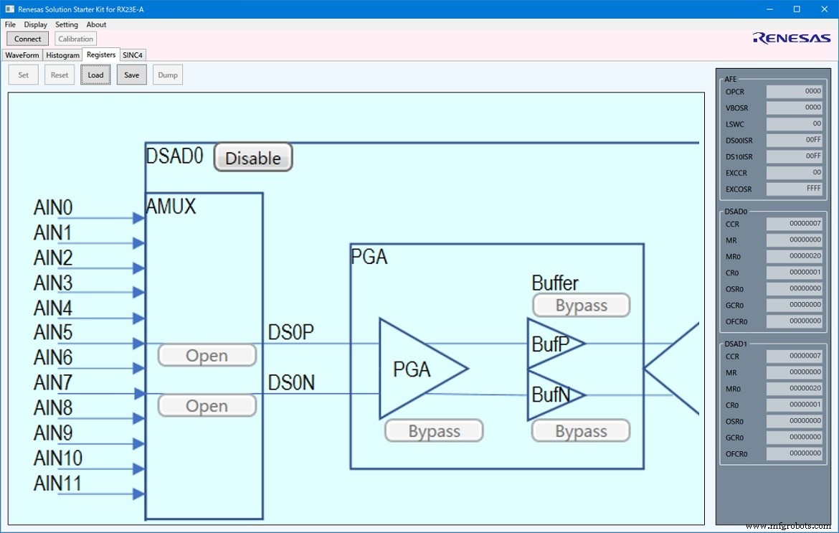Image resolution: width=839 pixels, height=533 pixels.
Task: Save the current register settings
Action: 131,74
